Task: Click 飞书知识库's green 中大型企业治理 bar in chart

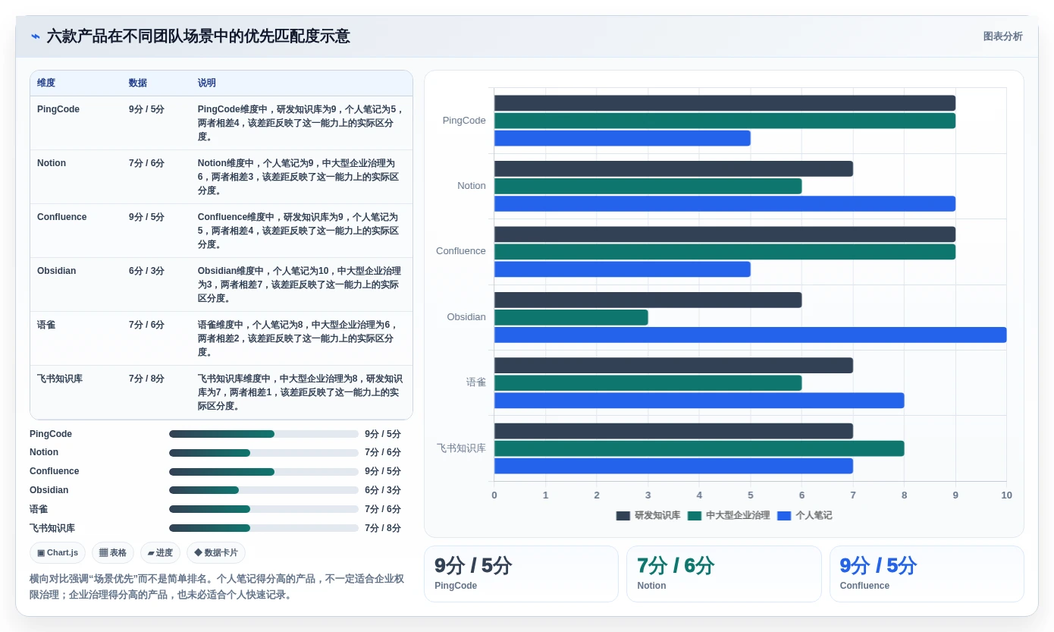Action: [699, 448]
